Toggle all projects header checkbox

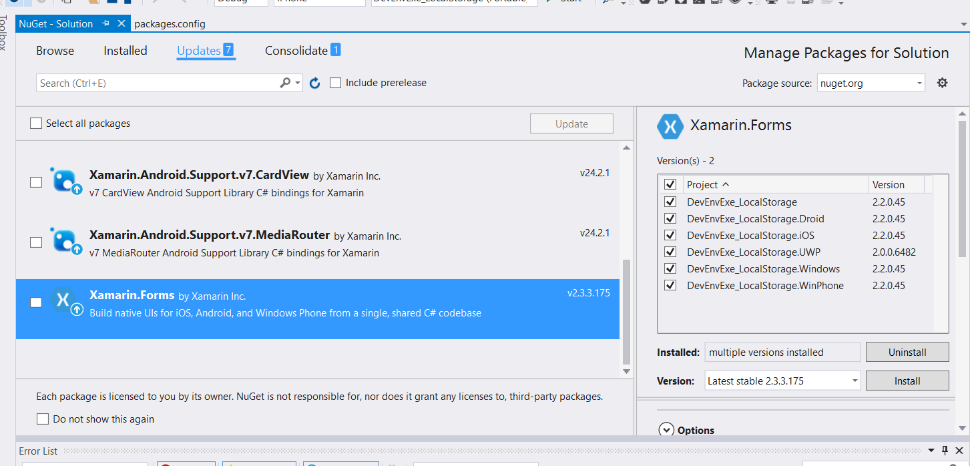pyautogui.click(x=670, y=184)
